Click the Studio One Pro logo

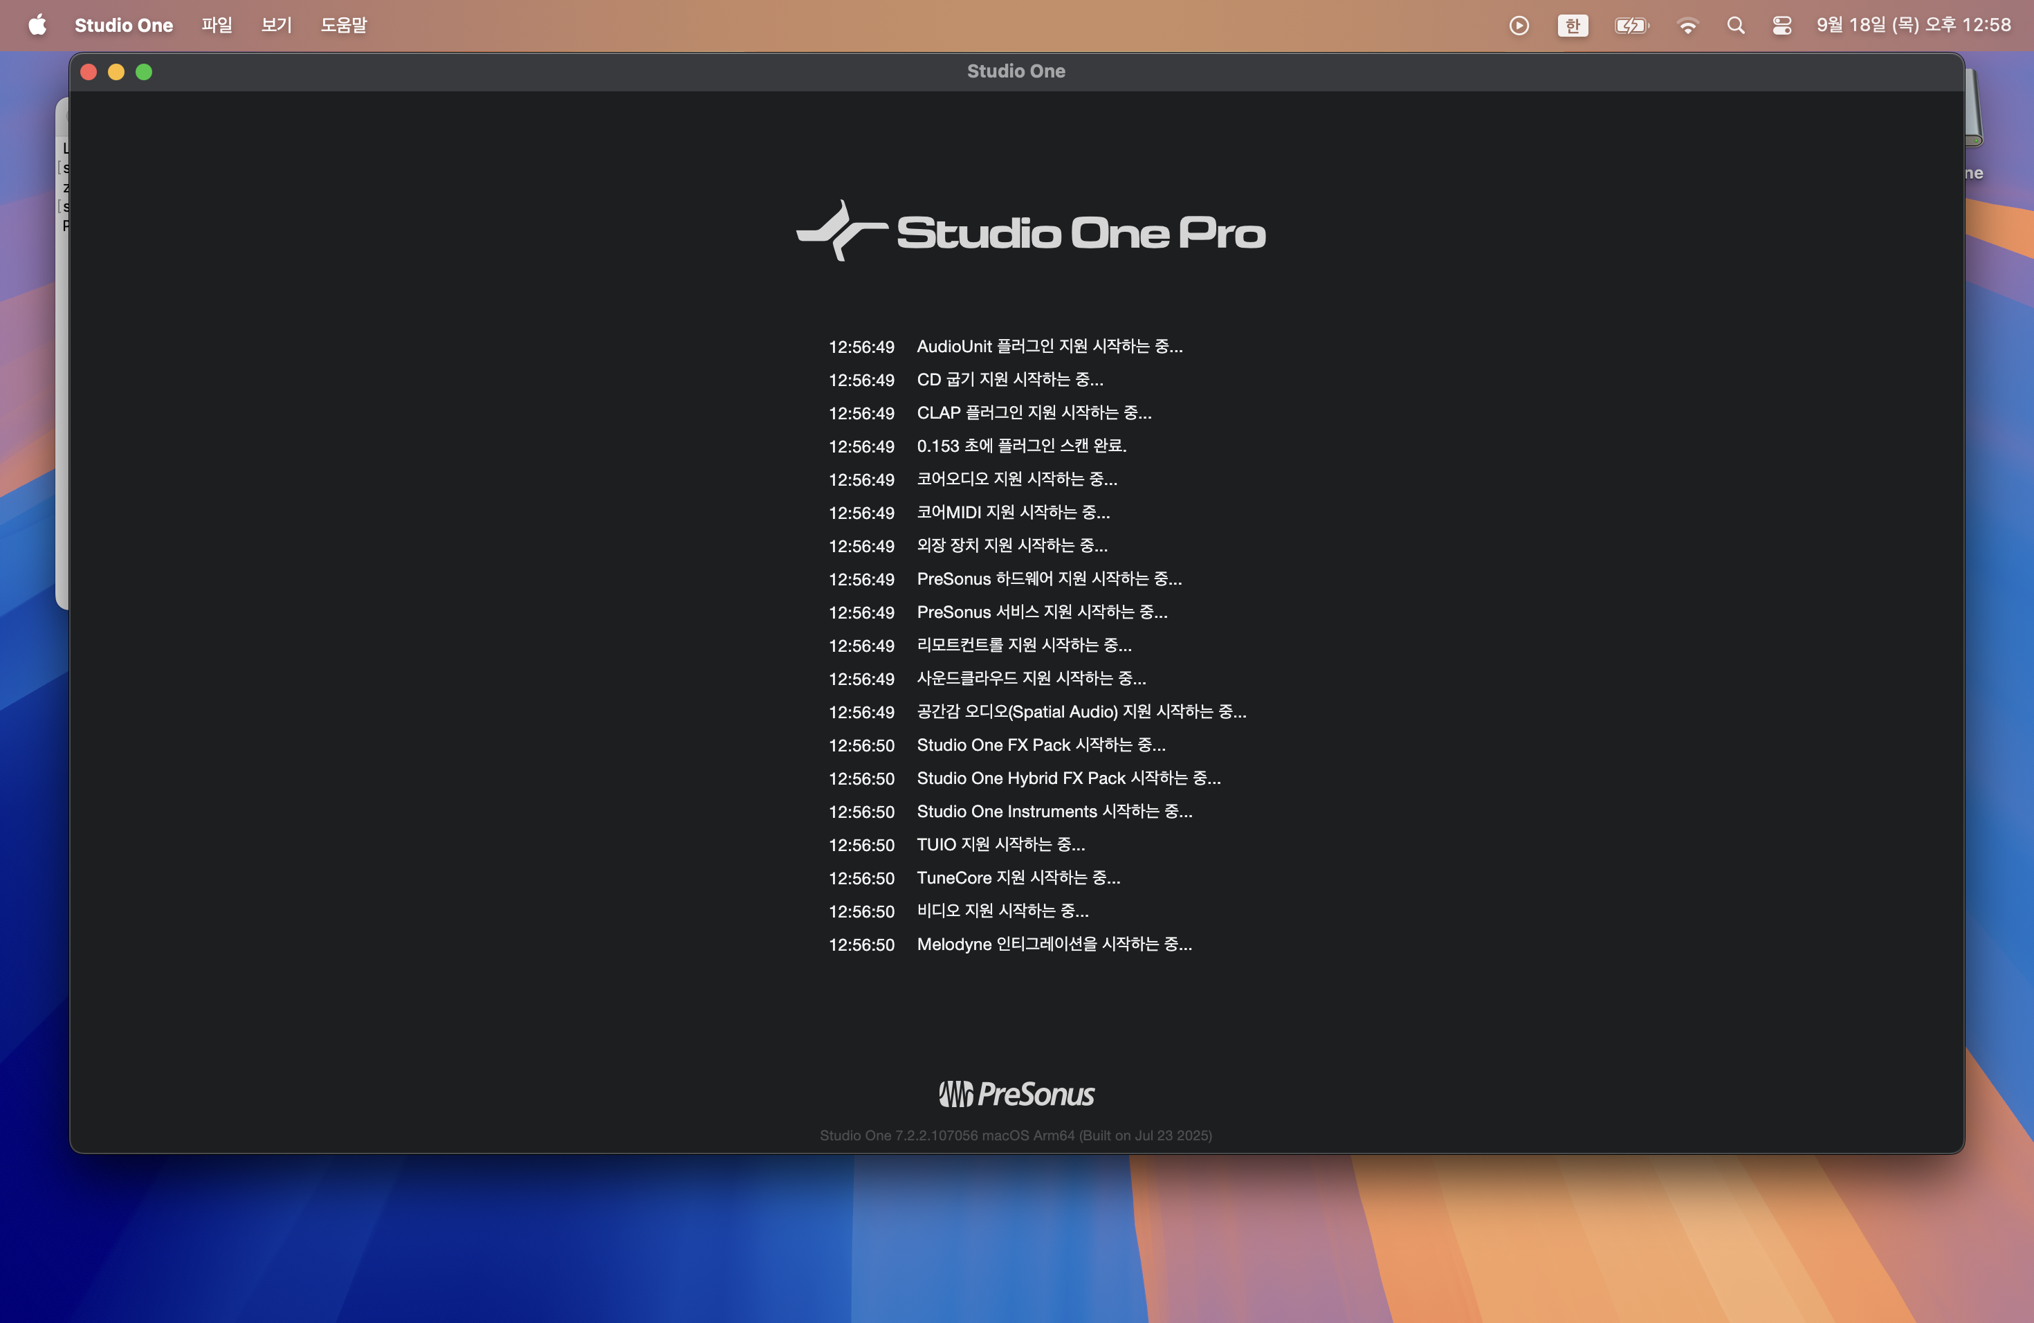(1031, 230)
